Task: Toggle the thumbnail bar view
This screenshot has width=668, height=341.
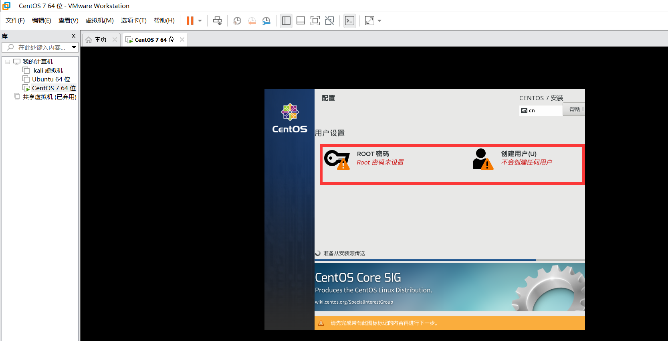Action: (x=301, y=20)
